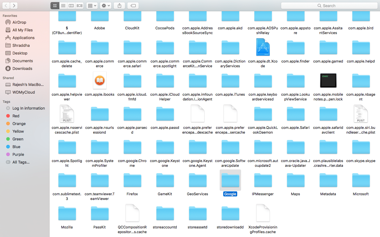Select the CocoaPods folder

click(165, 16)
